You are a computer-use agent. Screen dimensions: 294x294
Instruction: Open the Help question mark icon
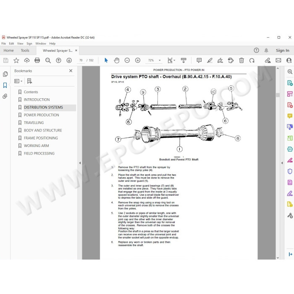click(256, 50)
